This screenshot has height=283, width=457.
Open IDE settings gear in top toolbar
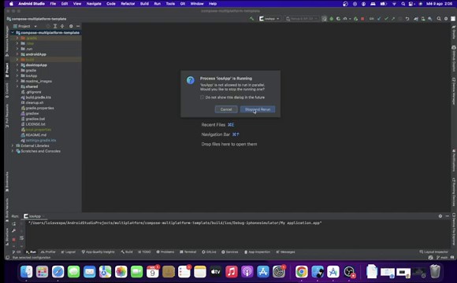click(x=446, y=19)
